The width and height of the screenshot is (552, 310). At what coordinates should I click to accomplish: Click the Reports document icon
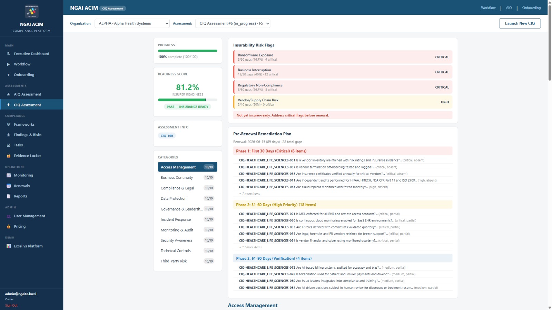9,196
